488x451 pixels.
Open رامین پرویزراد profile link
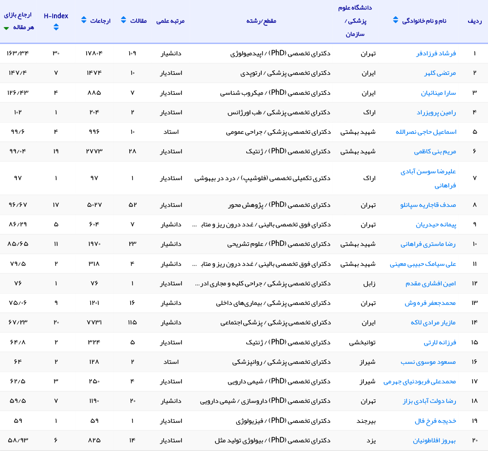point(436,113)
